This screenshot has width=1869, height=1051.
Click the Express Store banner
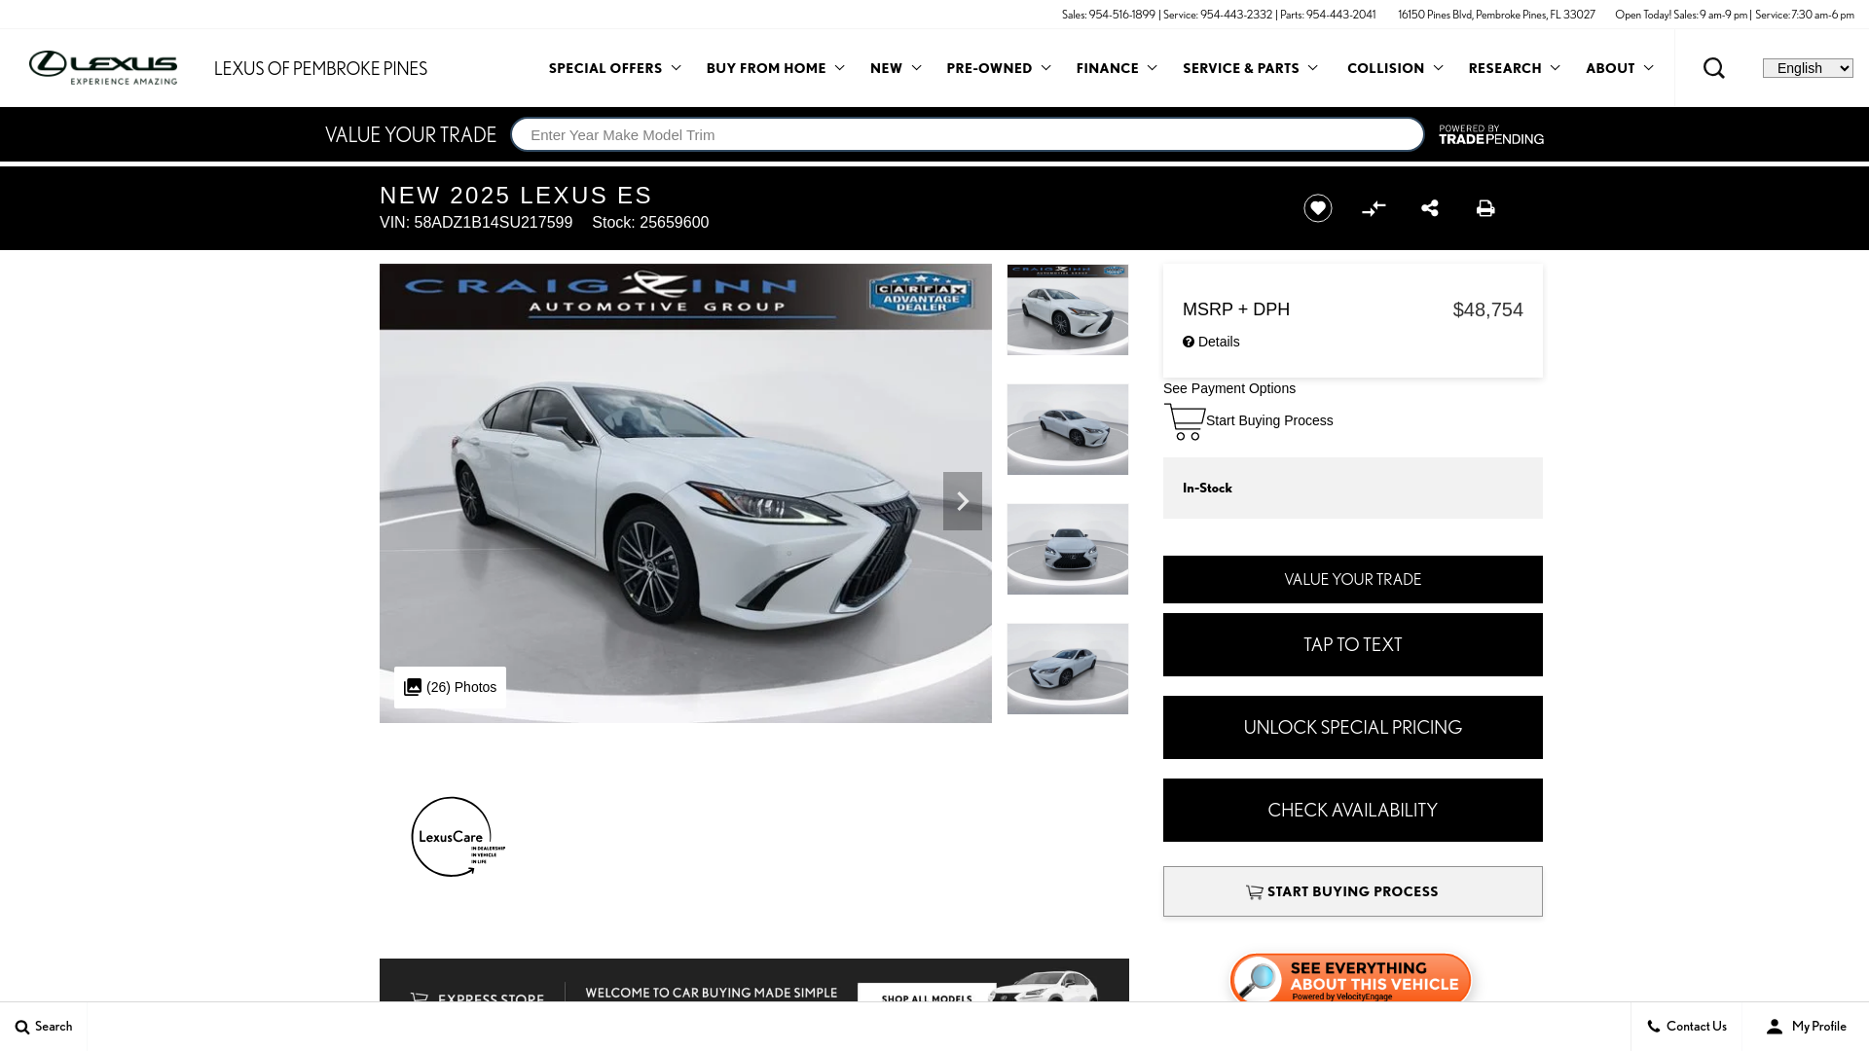[754, 981]
